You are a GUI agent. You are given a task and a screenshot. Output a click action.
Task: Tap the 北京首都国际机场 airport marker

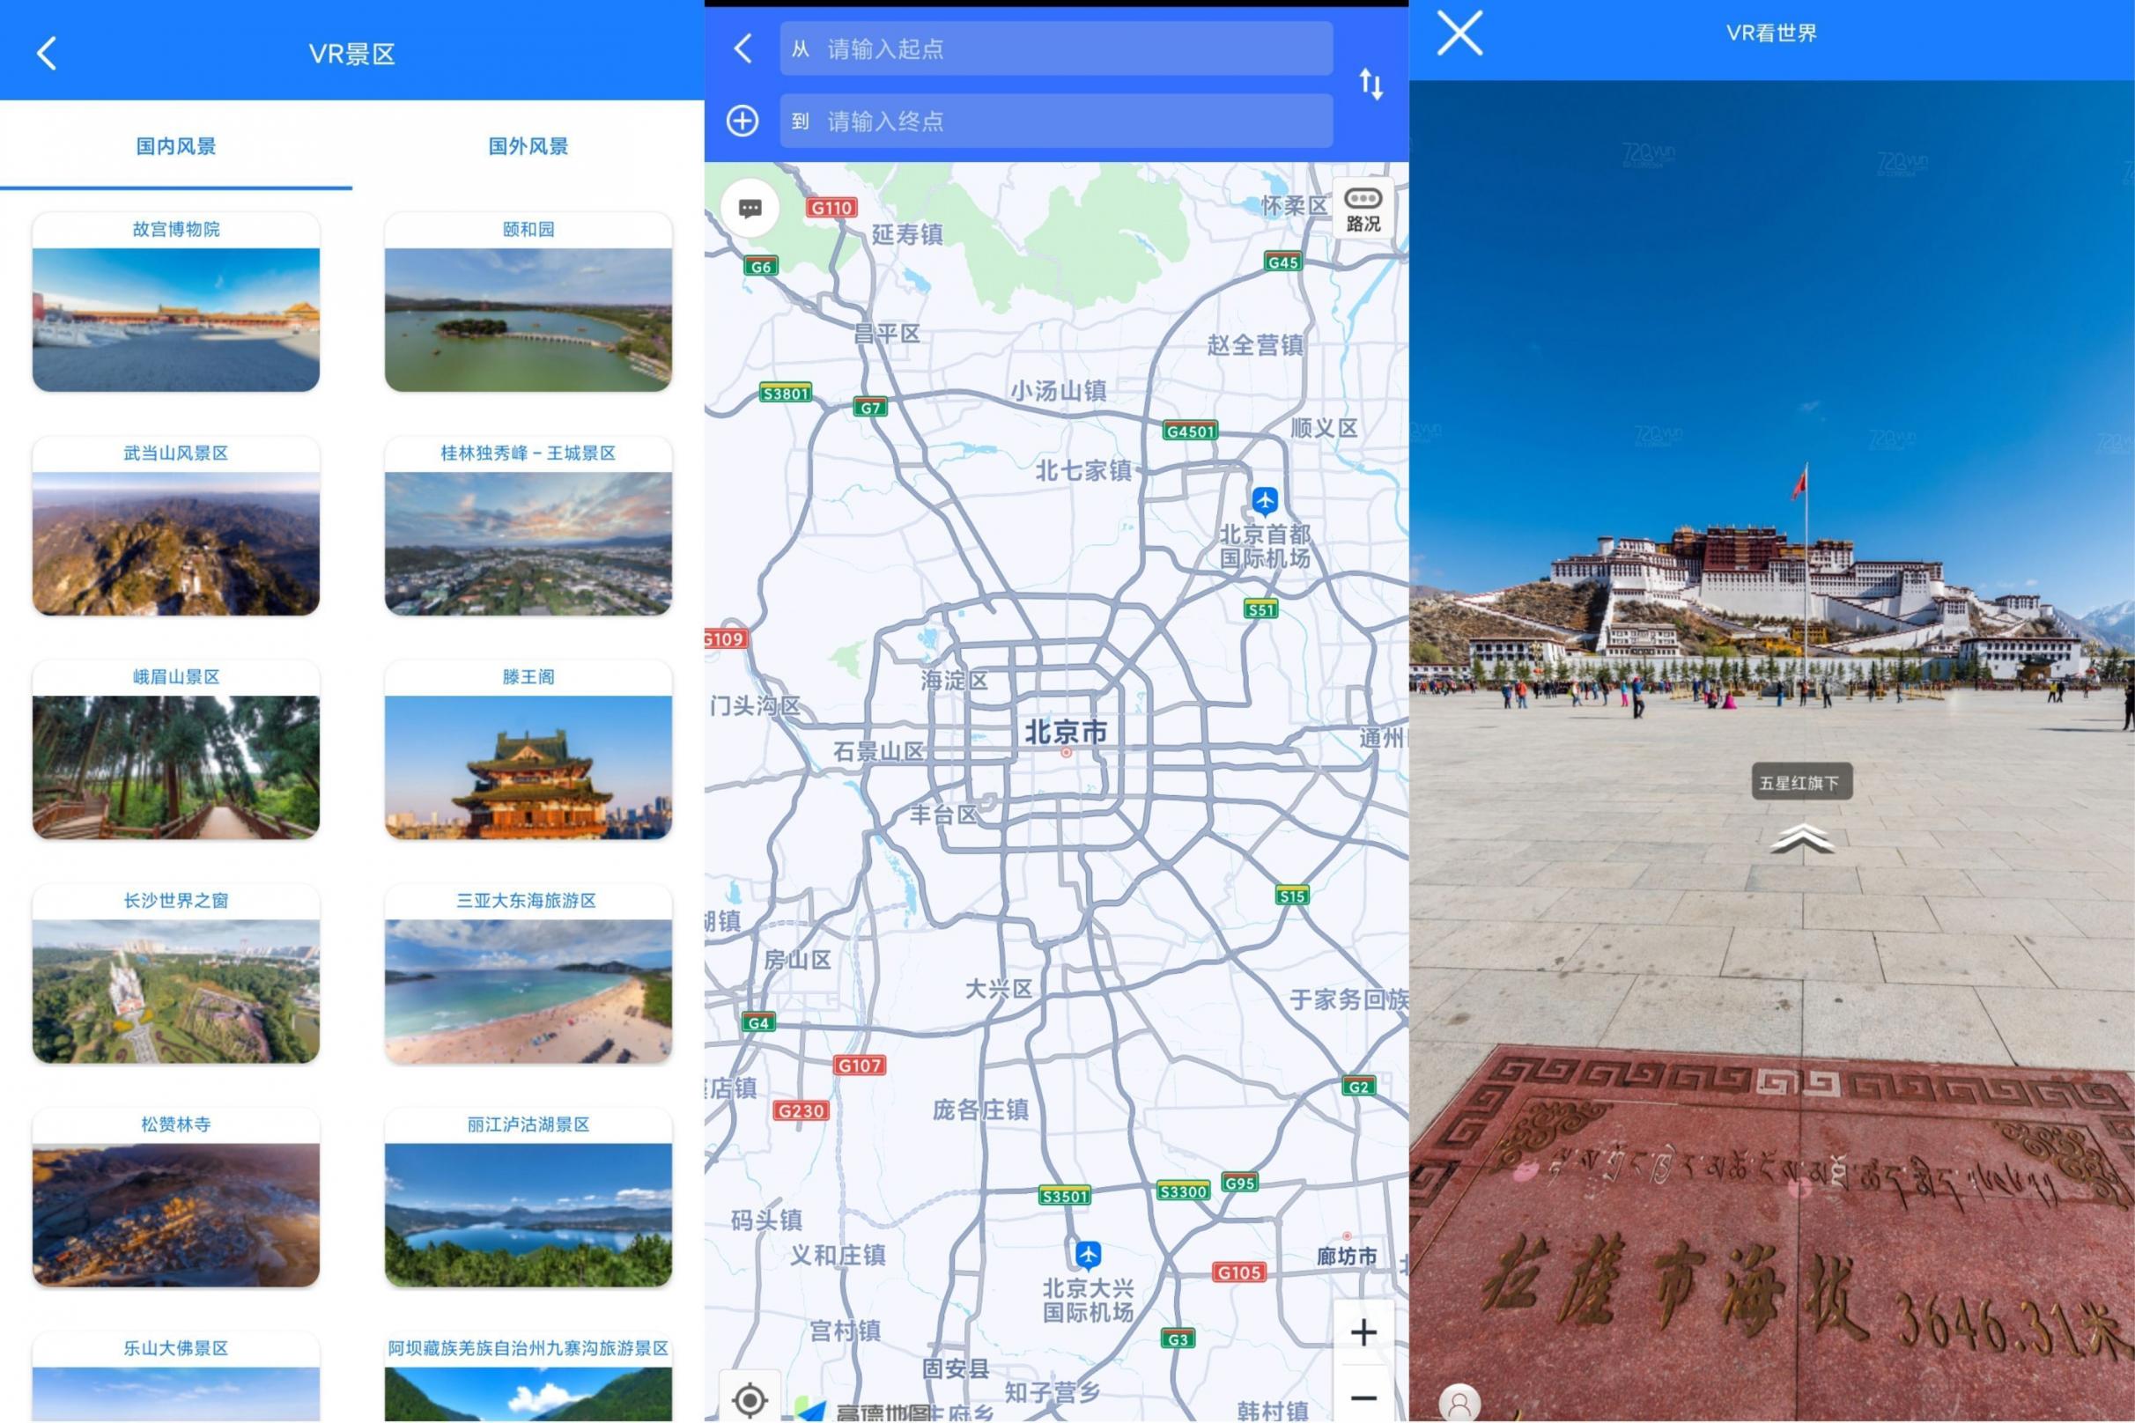(x=1265, y=500)
